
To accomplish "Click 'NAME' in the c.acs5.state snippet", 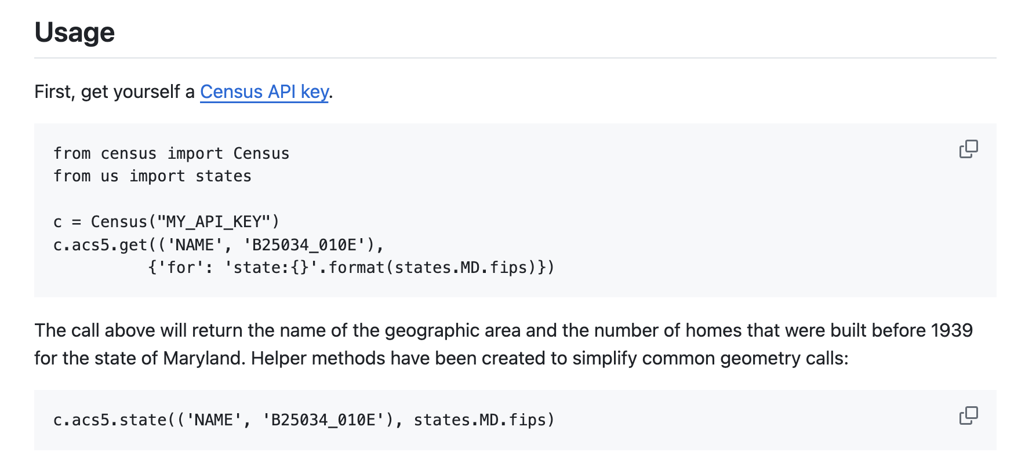I will tap(213, 420).
